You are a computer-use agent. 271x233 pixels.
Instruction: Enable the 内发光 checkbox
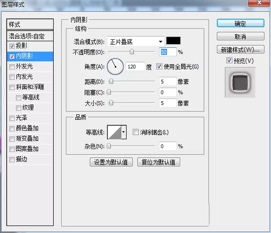tap(12, 77)
